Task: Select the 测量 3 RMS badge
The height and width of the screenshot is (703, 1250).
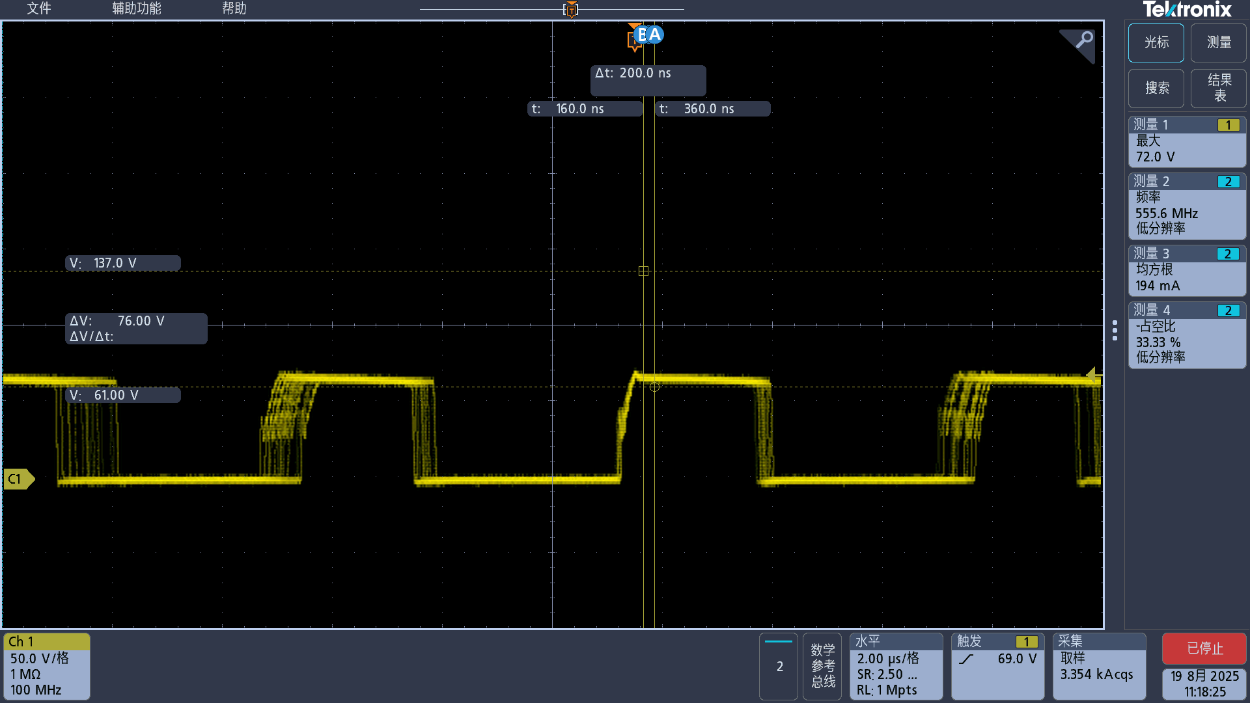Action: (1187, 270)
